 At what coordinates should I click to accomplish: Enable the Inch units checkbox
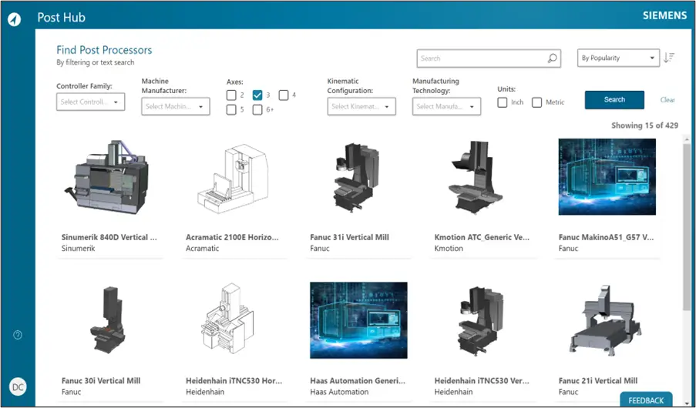(x=502, y=102)
